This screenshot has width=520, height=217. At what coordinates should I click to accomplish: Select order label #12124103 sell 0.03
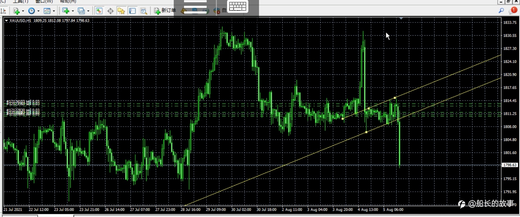pyautogui.click(x=23, y=102)
